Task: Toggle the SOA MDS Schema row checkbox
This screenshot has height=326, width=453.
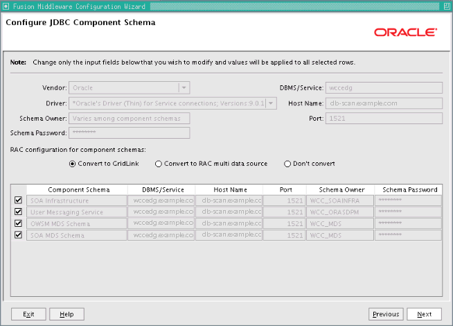Action: tap(18, 235)
